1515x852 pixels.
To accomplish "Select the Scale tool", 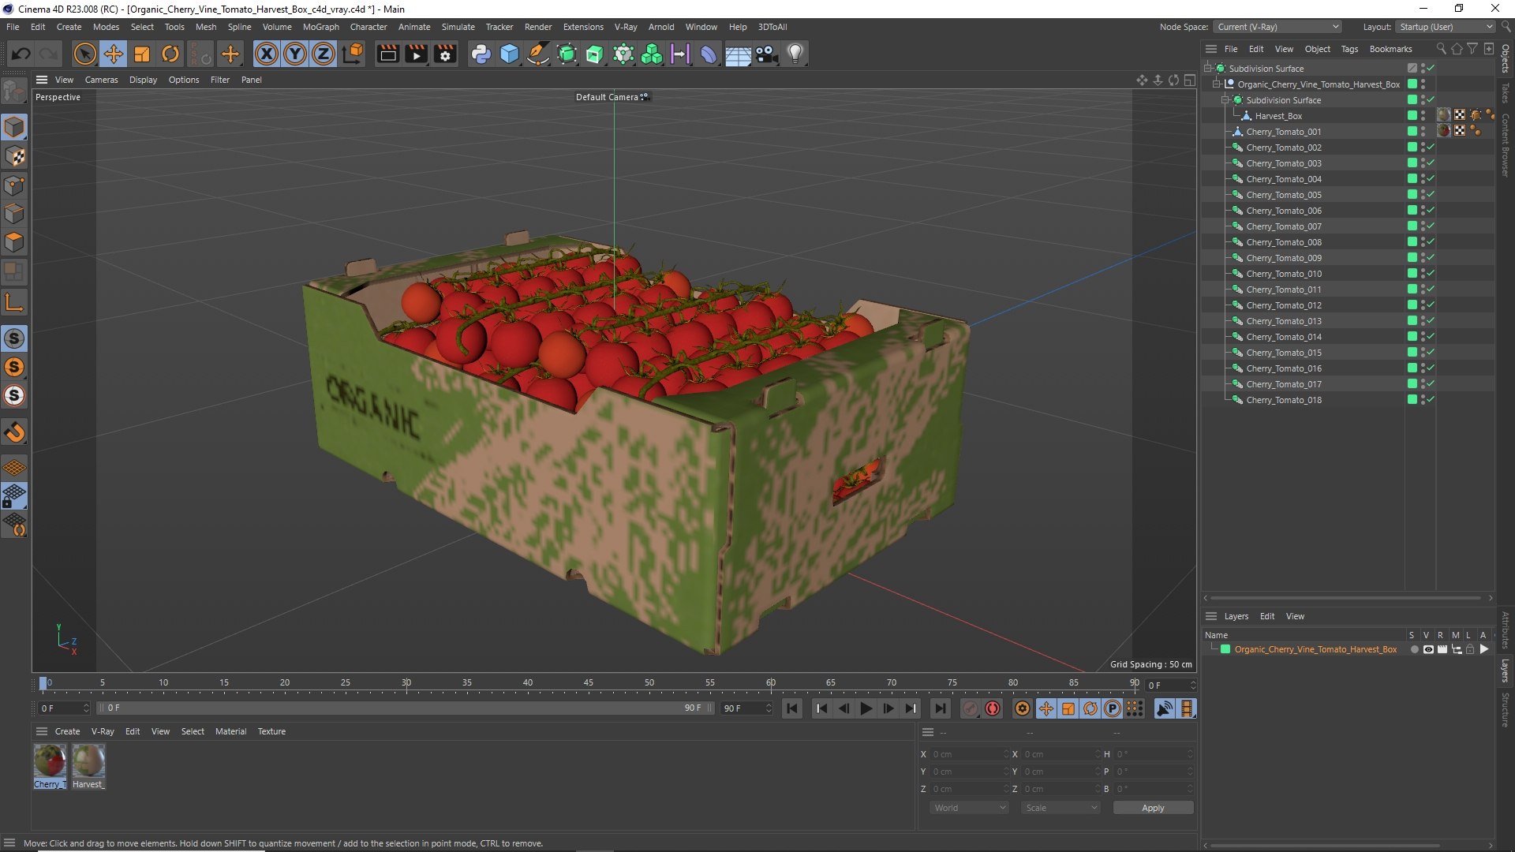I will click(x=142, y=54).
